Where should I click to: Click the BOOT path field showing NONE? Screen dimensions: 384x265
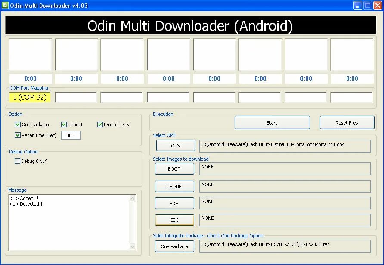click(x=285, y=168)
